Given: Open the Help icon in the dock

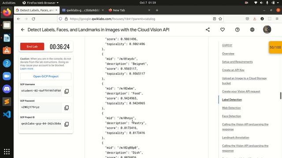Looking at the screenshot, I should (7, 63).
